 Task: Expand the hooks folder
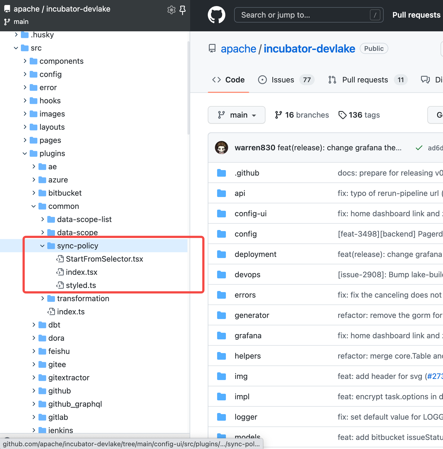25,101
